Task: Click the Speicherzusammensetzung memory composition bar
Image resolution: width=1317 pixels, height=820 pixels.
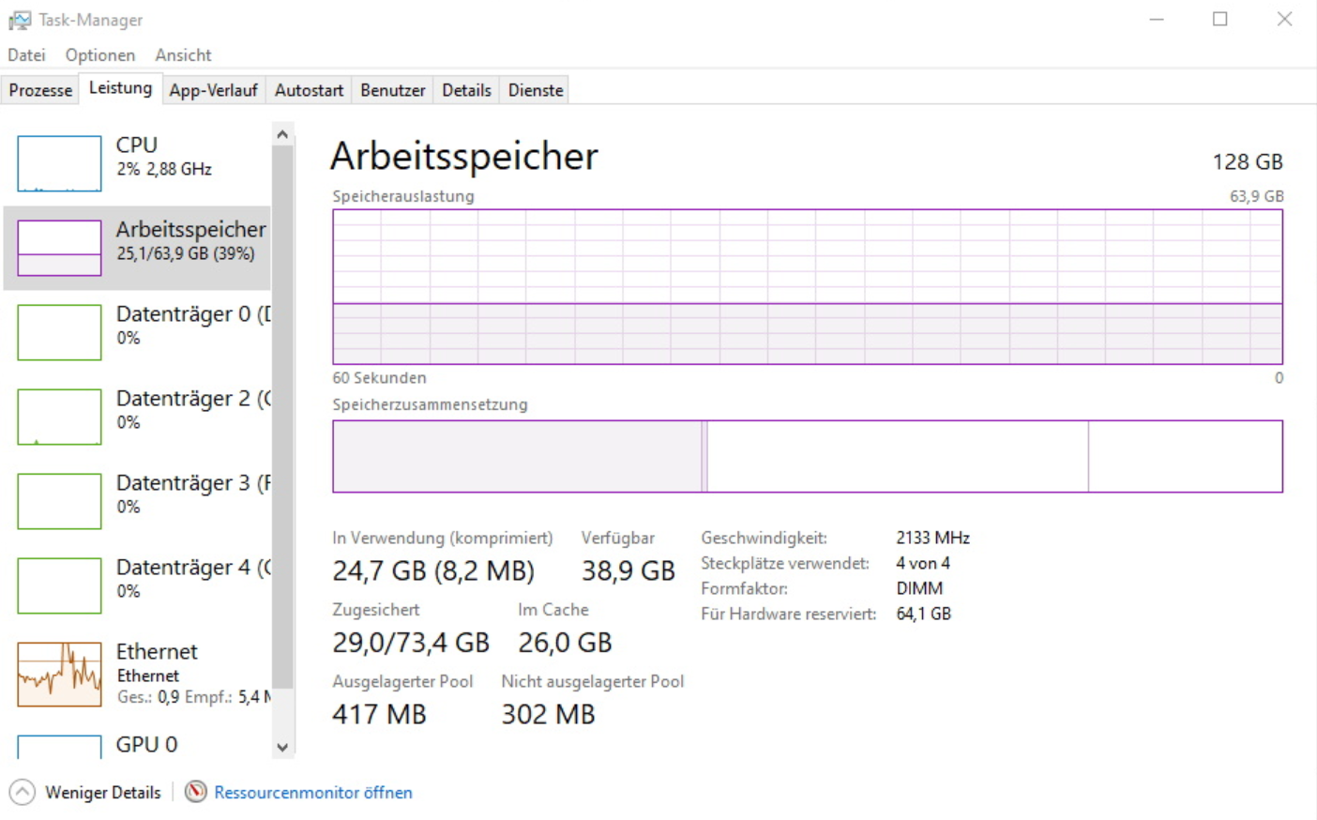Action: coord(807,456)
